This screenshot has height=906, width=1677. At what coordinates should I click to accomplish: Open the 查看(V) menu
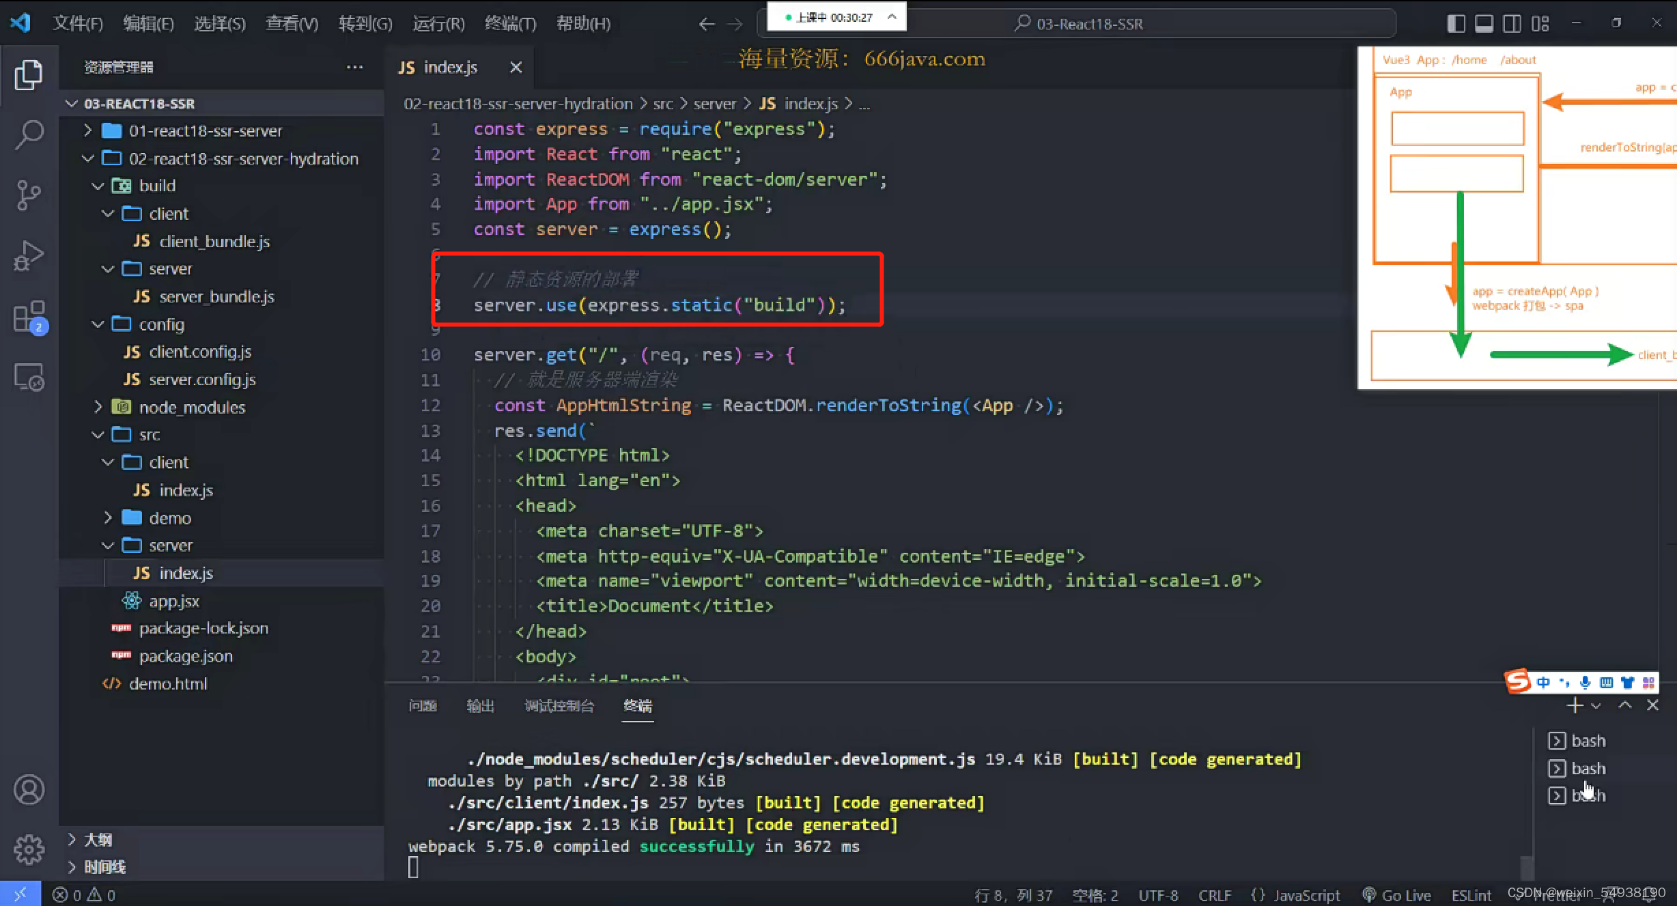292,24
